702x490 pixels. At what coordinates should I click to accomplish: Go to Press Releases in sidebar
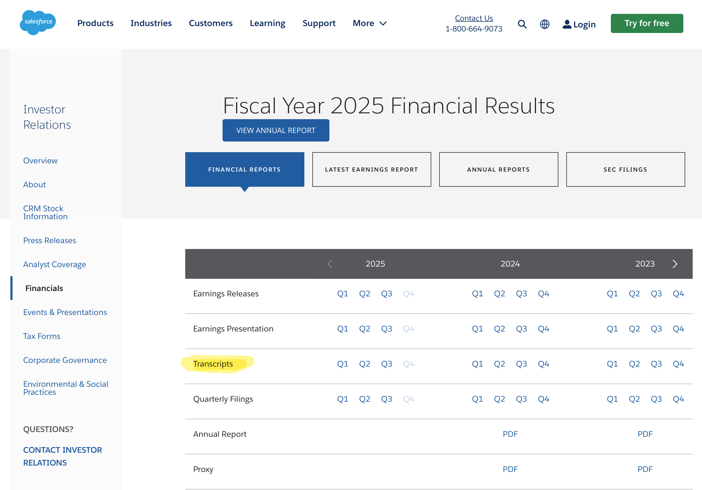50,240
